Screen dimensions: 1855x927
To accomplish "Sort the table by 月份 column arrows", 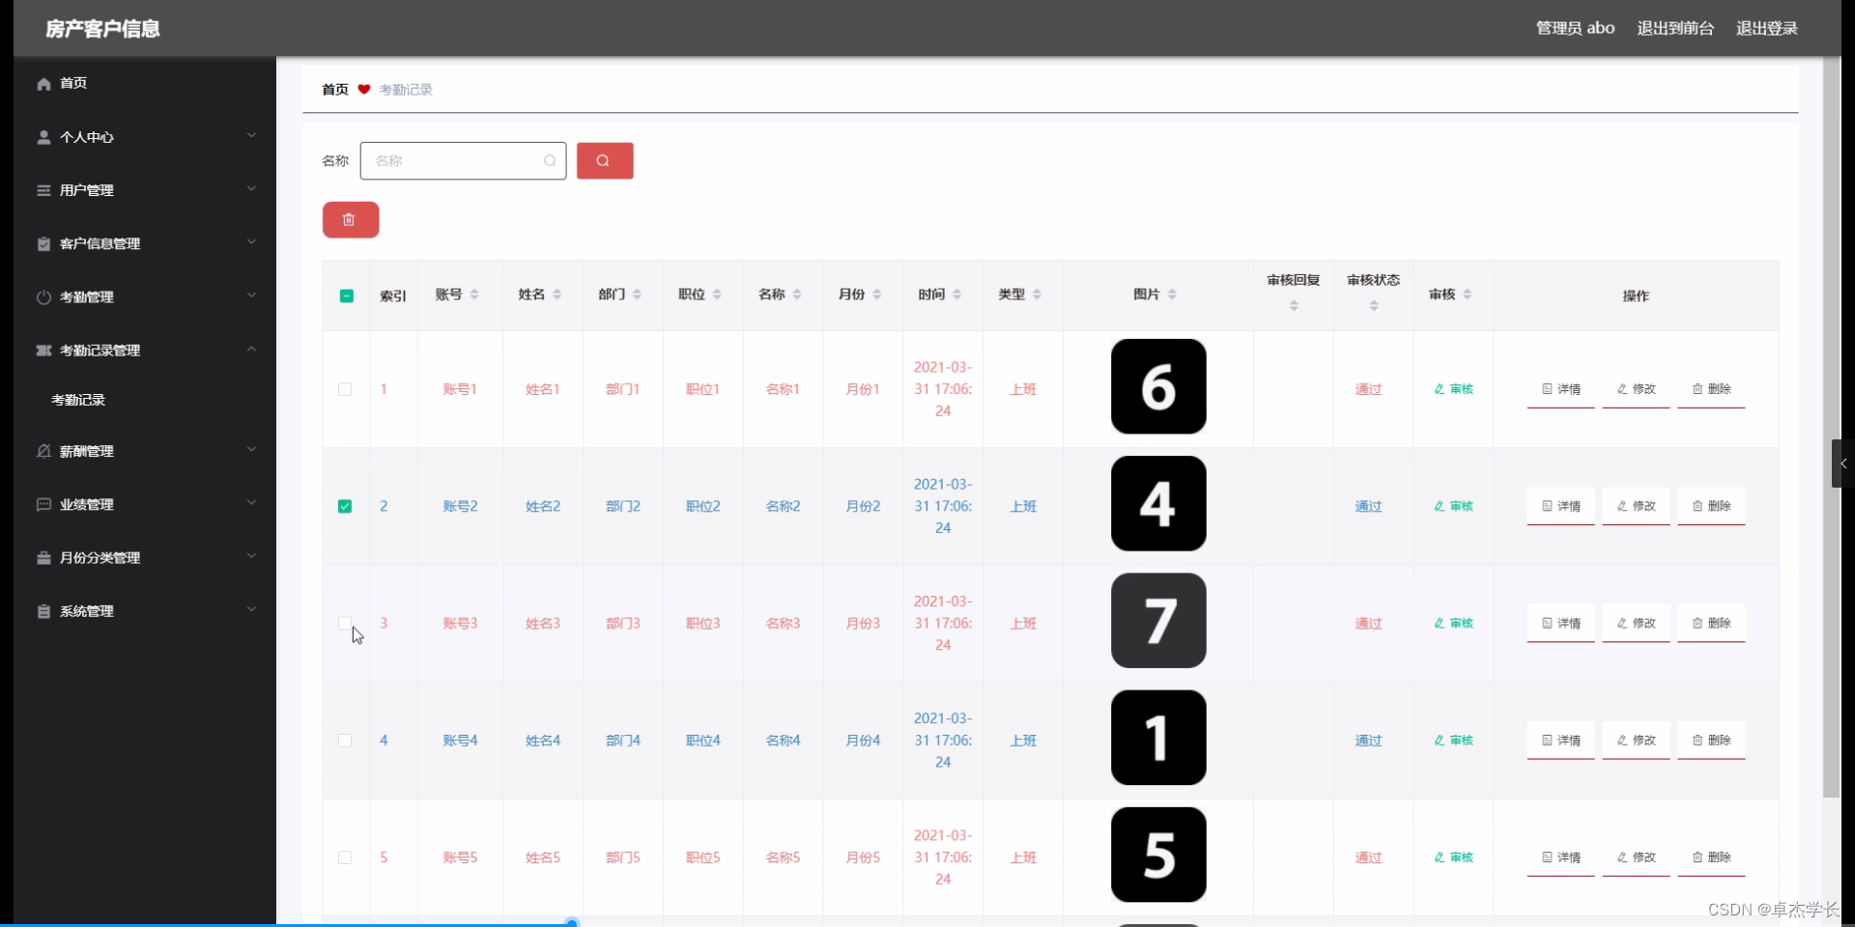I will pyautogui.click(x=877, y=295).
